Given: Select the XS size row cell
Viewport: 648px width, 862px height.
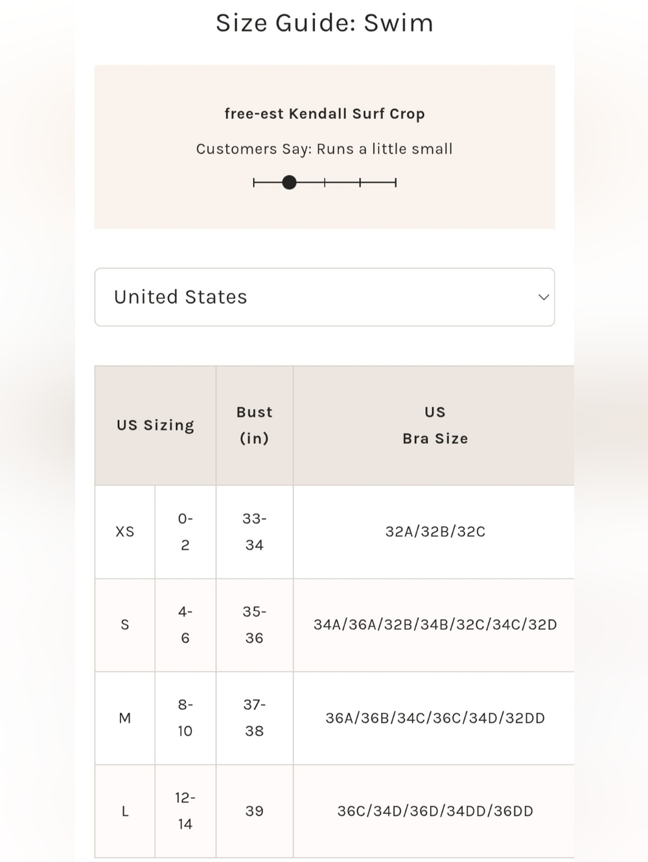Looking at the screenshot, I should click(x=125, y=531).
